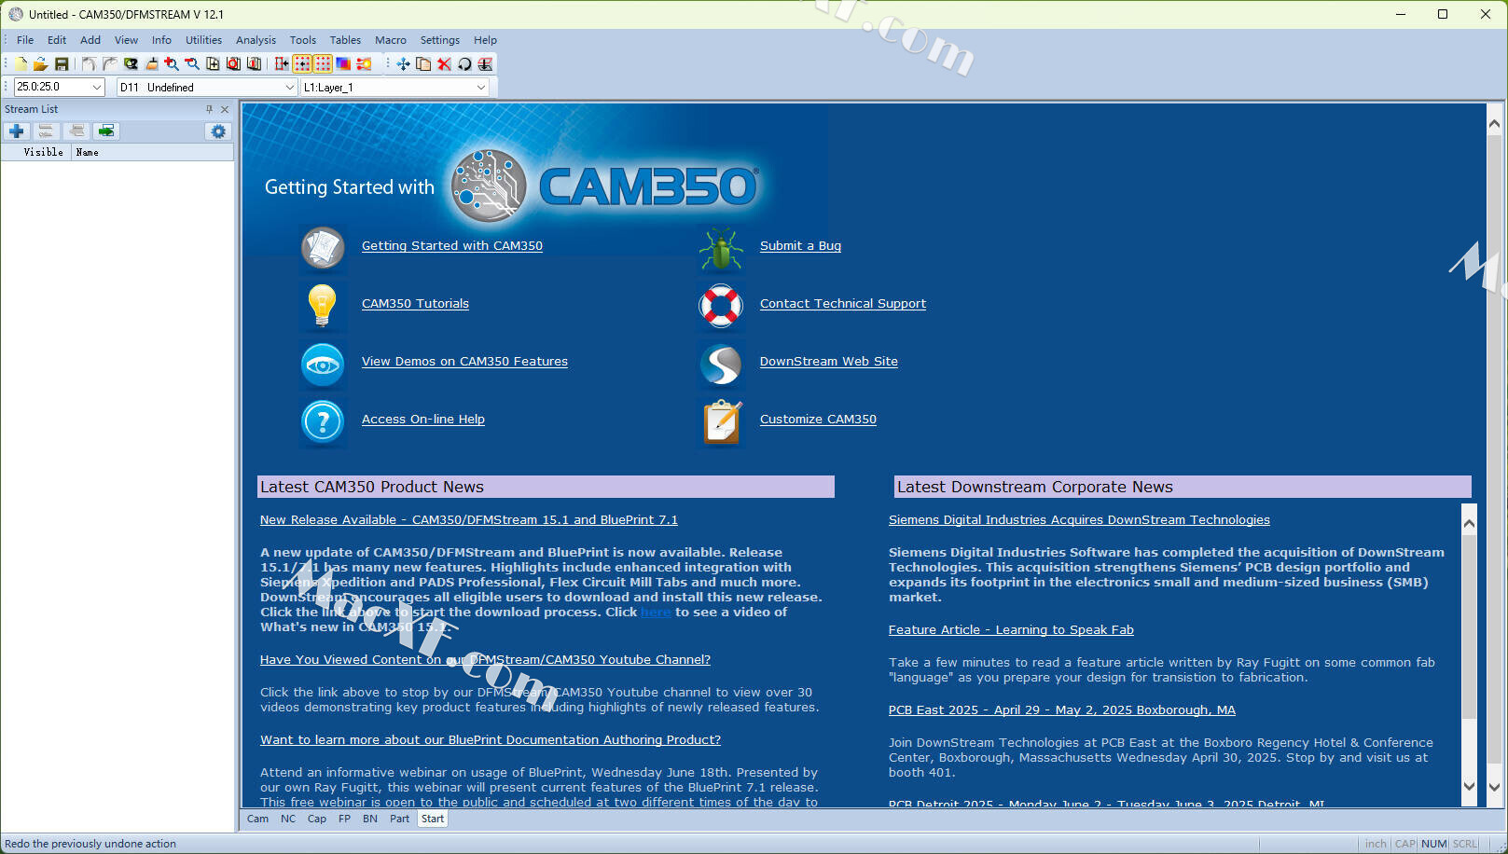Close the Stream List panel
Image resolution: width=1508 pixels, height=854 pixels.
coord(225,109)
